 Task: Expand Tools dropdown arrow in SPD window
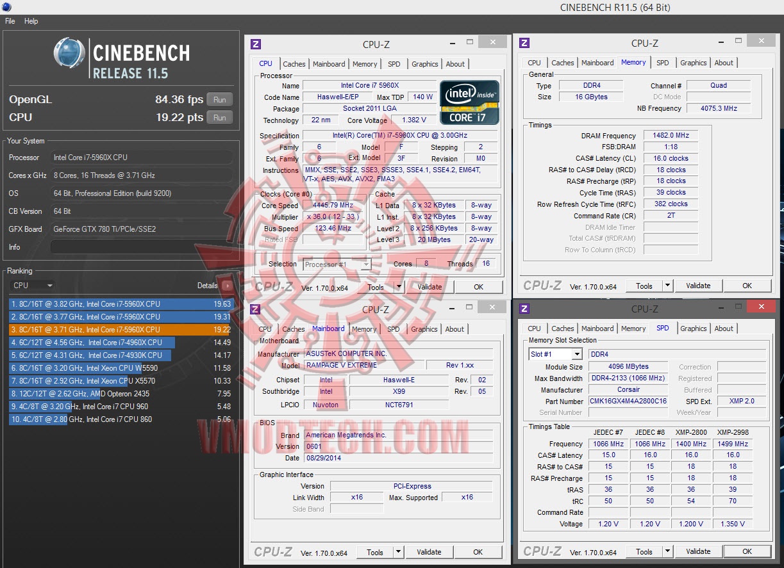(x=667, y=551)
